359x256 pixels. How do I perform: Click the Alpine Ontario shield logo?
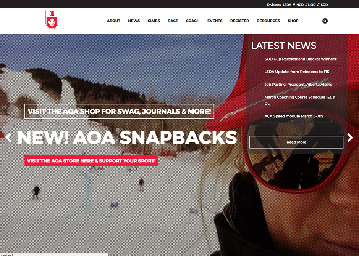(x=52, y=19)
